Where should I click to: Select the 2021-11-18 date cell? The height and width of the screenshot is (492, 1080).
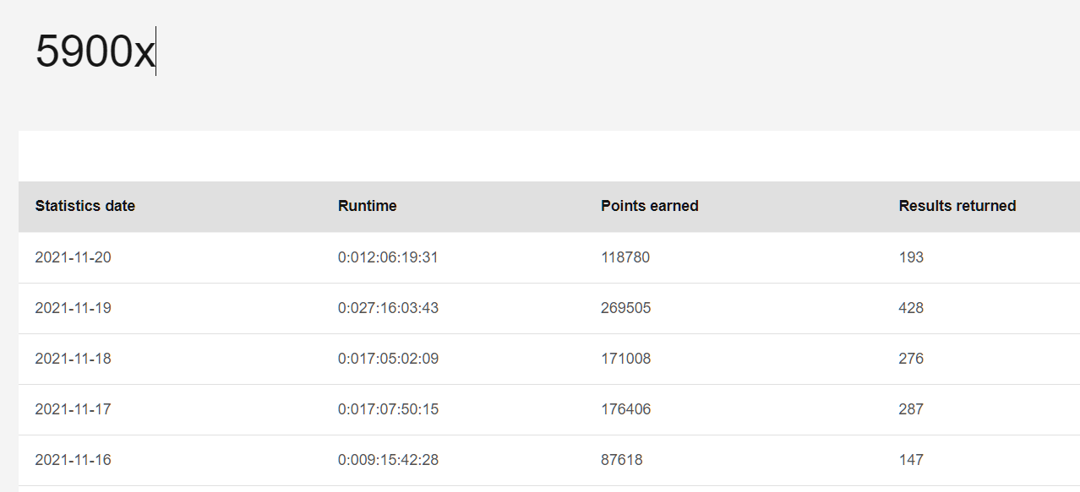click(73, 359)
